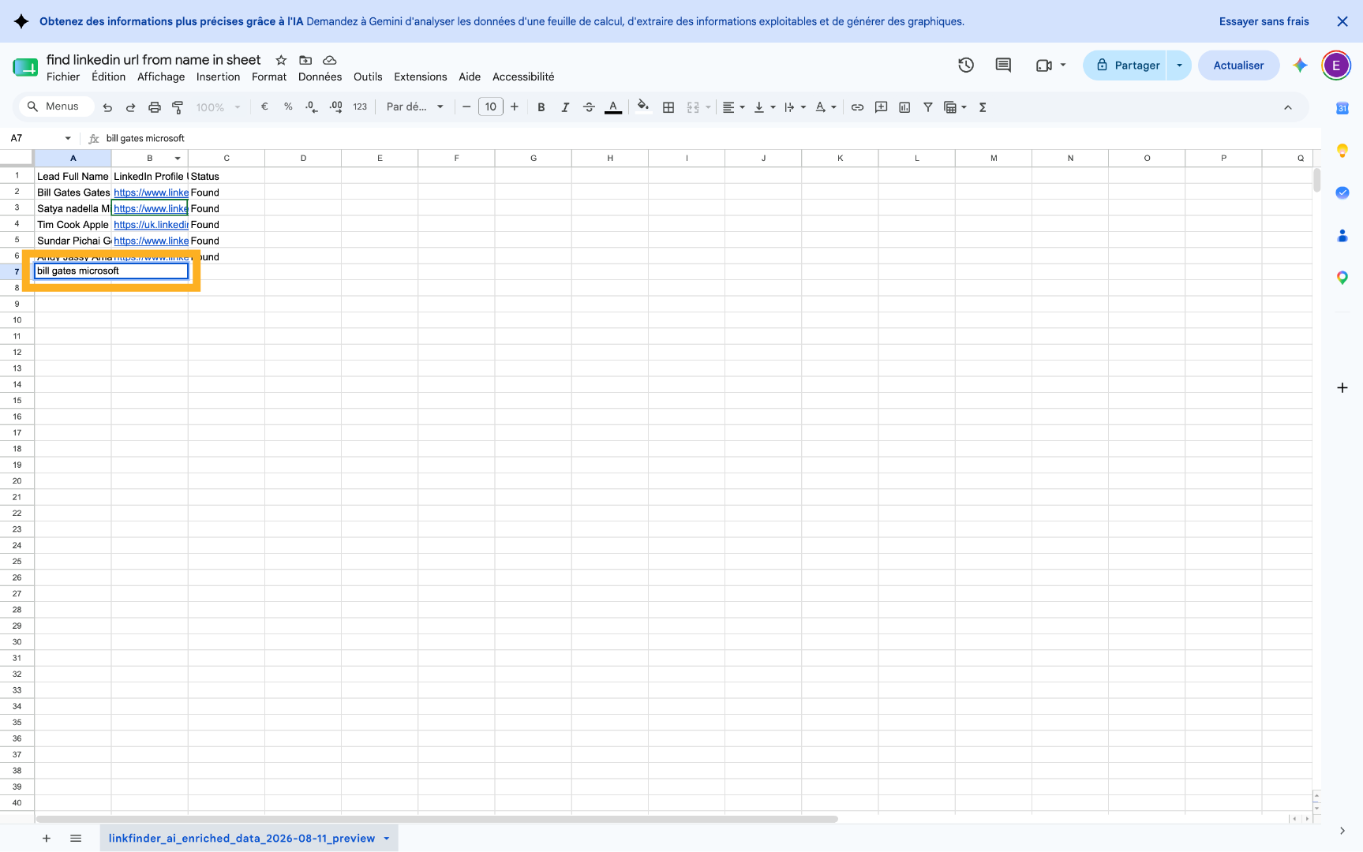Viewport: 1363px width, 852px height.
Task: Open Google Tasks side panel icon
Action: (x=1342, y=192)
